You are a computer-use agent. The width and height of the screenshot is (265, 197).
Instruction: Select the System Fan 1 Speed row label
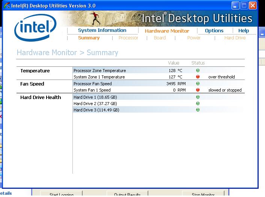point(92,90)
